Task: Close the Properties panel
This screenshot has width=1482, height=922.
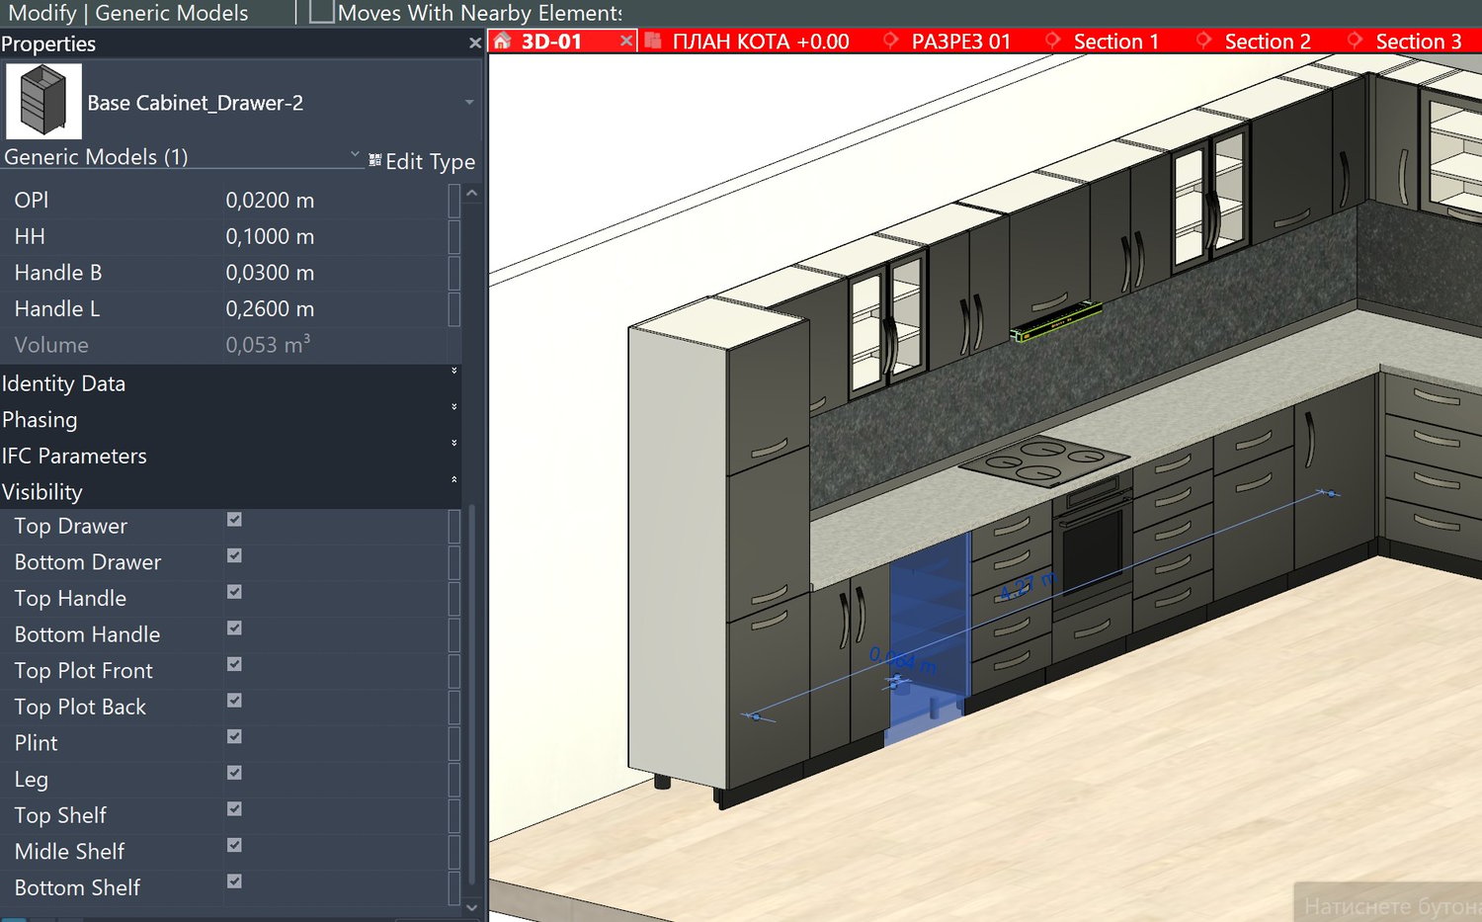Action: 475,43
